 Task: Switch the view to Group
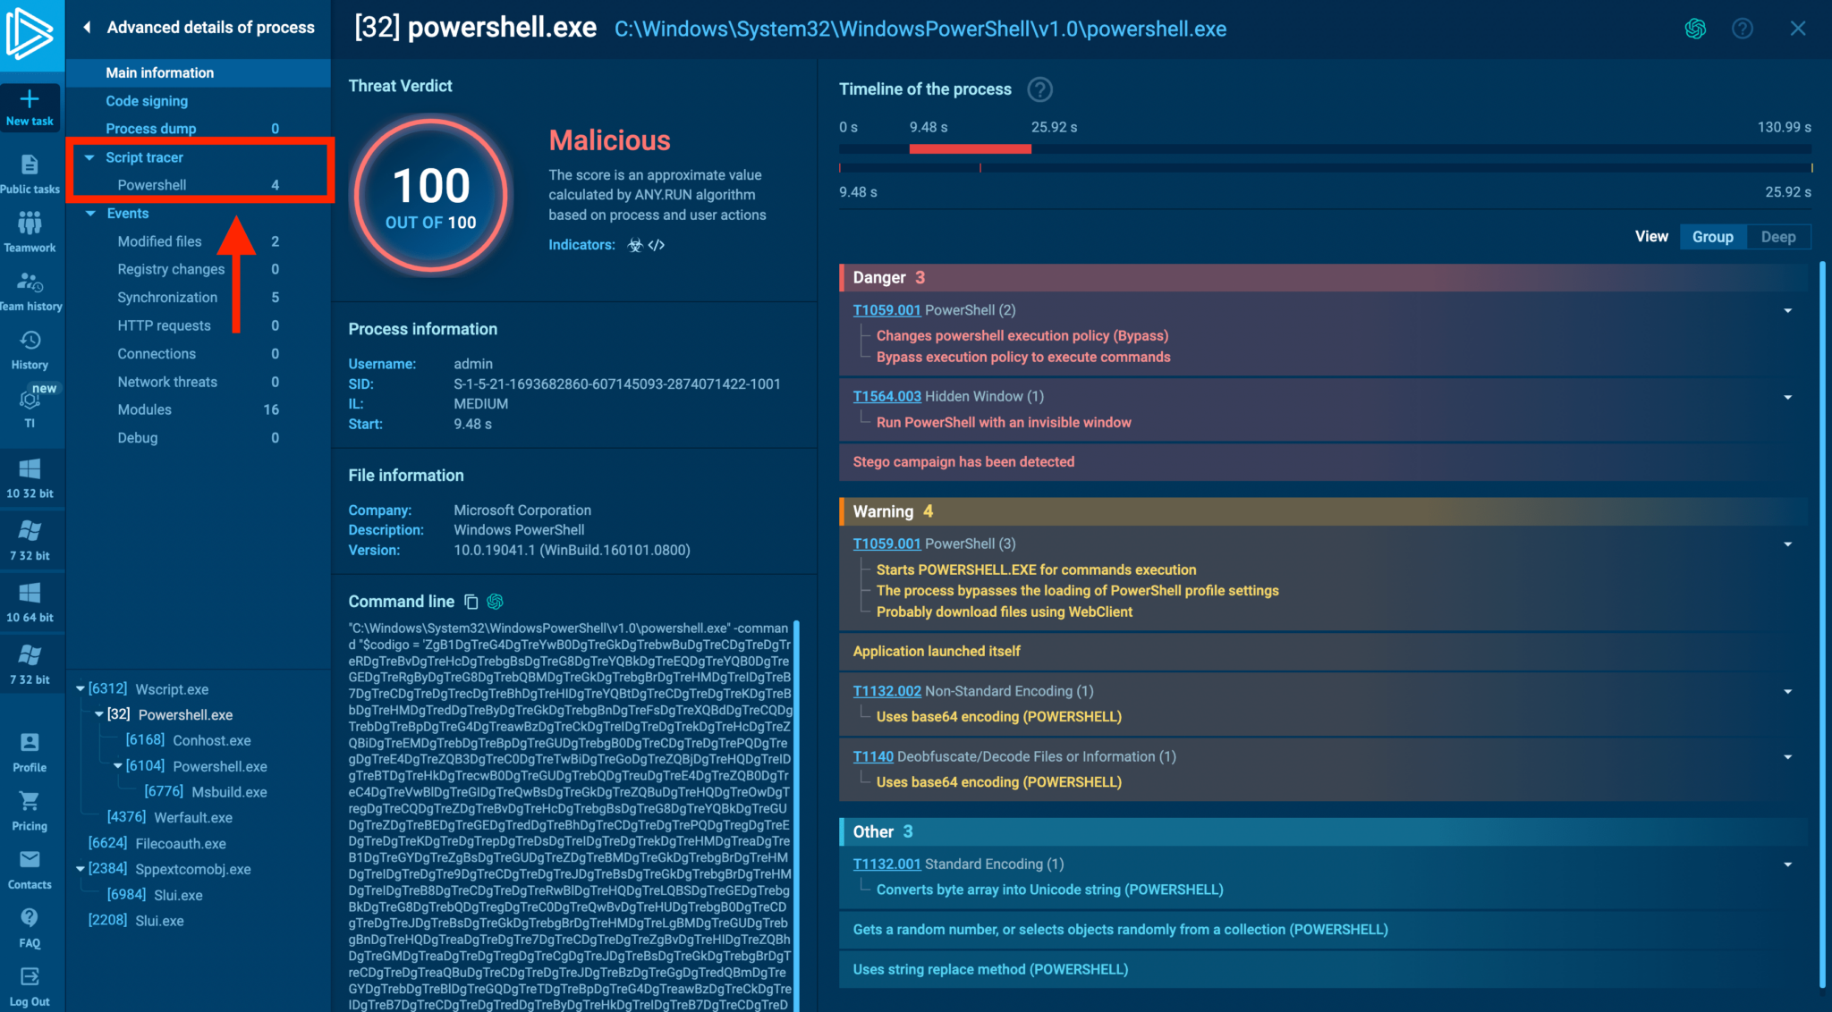tap(1712, 237)
